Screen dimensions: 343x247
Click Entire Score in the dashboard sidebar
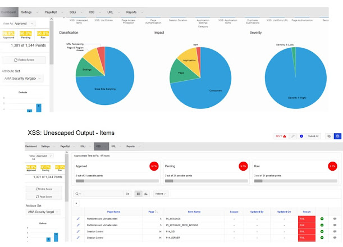point(24,60)
